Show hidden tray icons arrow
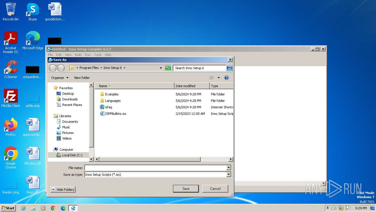Screen dimensions: 376x212 pos(328,208)
